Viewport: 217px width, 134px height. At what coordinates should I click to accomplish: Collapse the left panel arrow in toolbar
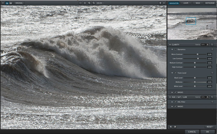[x=3, y=3]
